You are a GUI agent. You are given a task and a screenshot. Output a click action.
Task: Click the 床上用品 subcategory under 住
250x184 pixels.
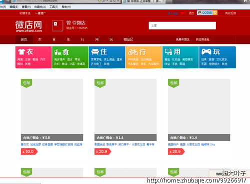(109, 59)
